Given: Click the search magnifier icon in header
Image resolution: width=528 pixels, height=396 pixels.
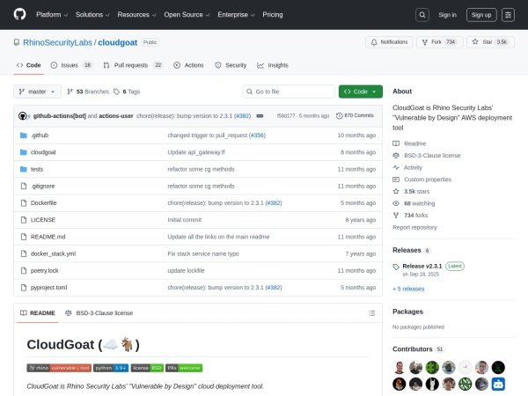Looking at the screenshot, I should pos(422,15).
